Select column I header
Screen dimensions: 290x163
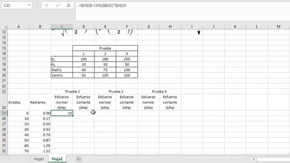[x=192, y=27]
